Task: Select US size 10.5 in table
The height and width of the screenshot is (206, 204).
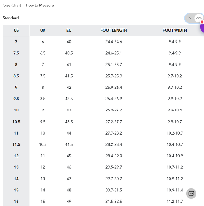Action: coord(16,122)
